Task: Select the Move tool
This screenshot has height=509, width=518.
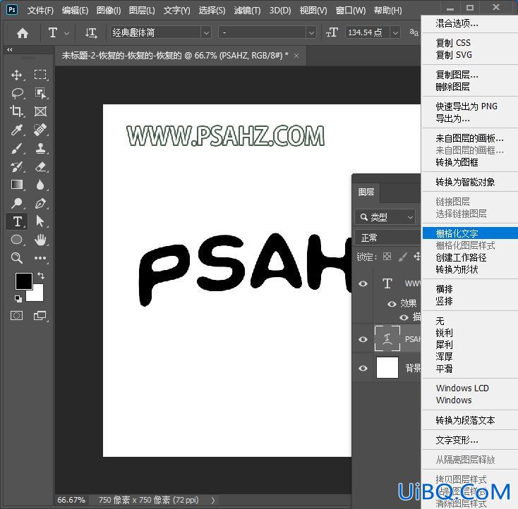Action: pos(16,75)
